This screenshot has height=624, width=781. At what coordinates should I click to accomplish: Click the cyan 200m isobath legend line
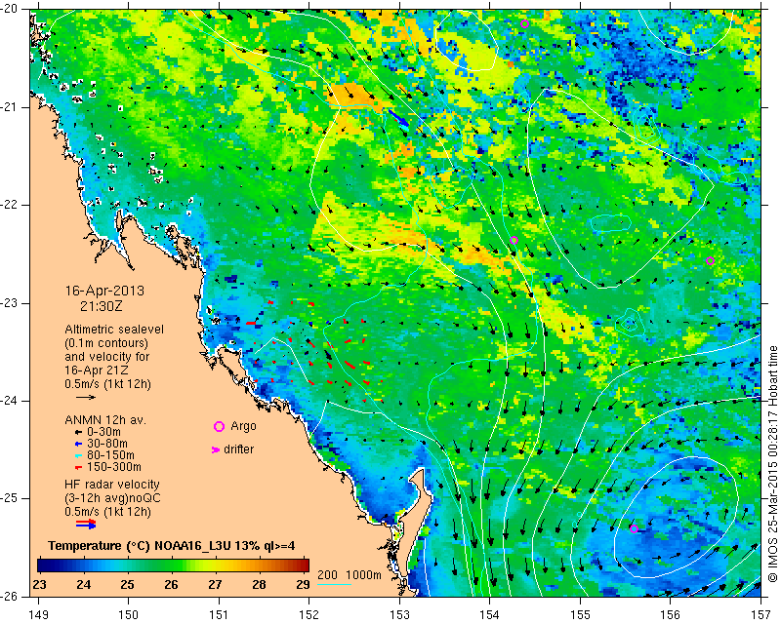click(334, 584)
